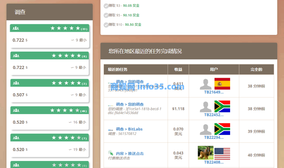Open the 0.722 $ survey with 8 reviews
Screen dimensions: 284x168
[50, 63]
